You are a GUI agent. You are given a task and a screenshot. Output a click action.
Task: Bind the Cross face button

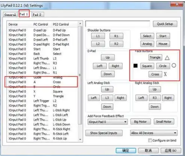[x=155, y=74]
